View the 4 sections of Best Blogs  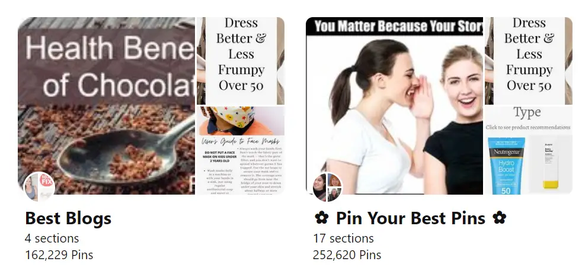pos(52,238)
